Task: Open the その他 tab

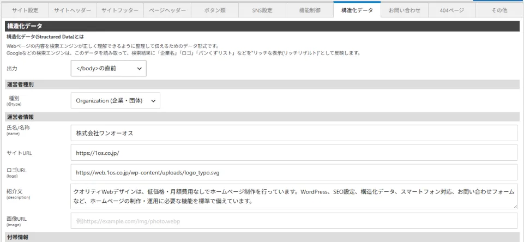Action: (499, 10)
